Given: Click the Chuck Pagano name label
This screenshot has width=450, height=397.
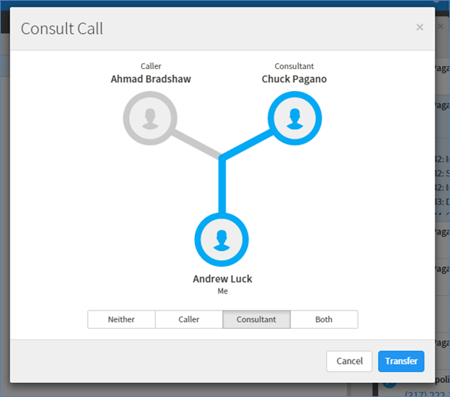Looking at the screenshot, I should click(294, 79).
